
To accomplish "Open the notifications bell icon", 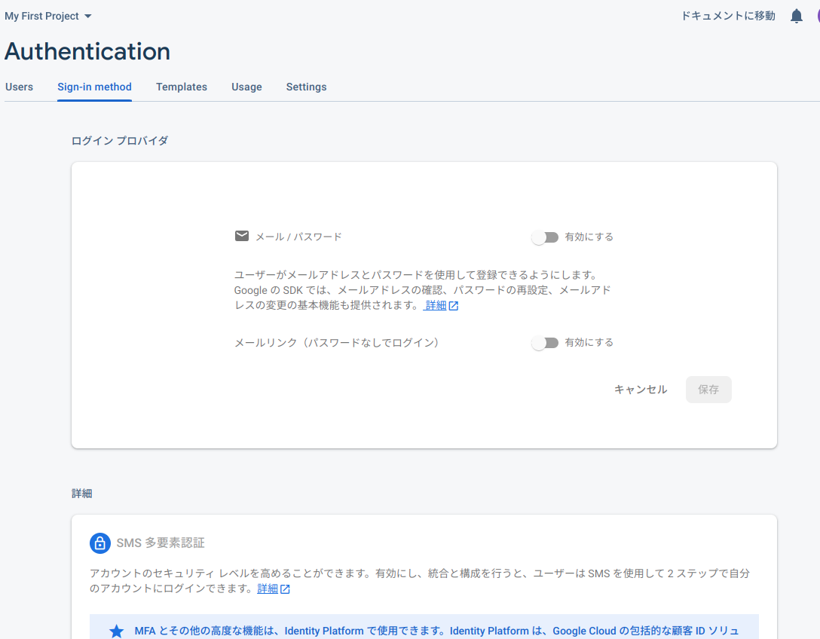I will click(796, 17).
